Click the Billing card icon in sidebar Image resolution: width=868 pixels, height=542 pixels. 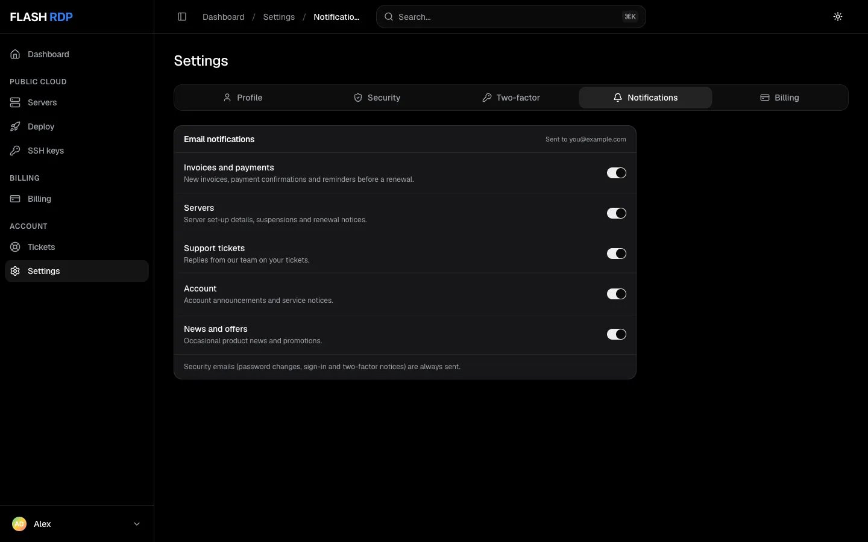15,199
